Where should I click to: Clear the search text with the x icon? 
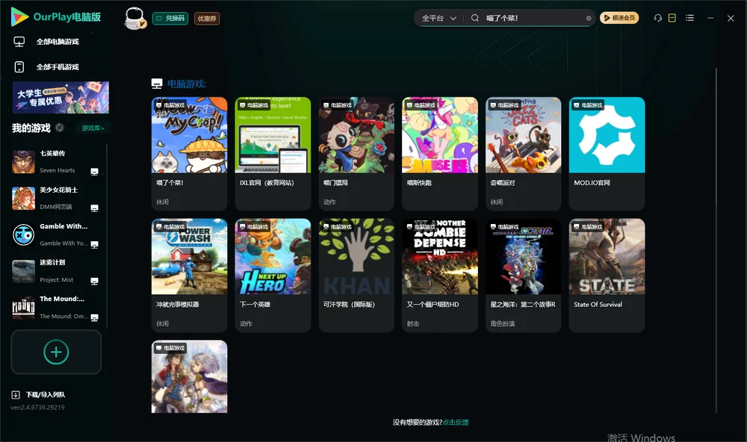[589, 19]
